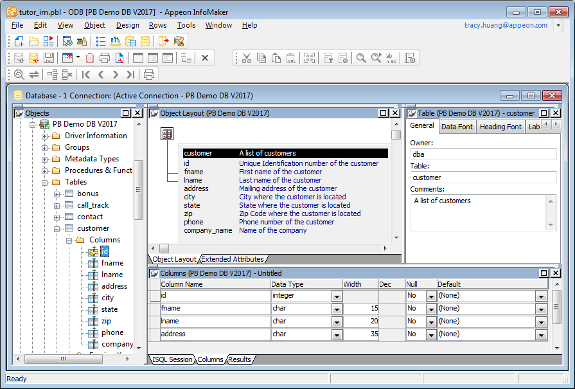Click the Open folder toolbar icon
Image resolution: width=575 pixels, height=389 pixels.
(33, 41)
